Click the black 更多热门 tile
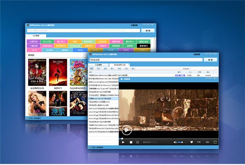 pos(144,46)
